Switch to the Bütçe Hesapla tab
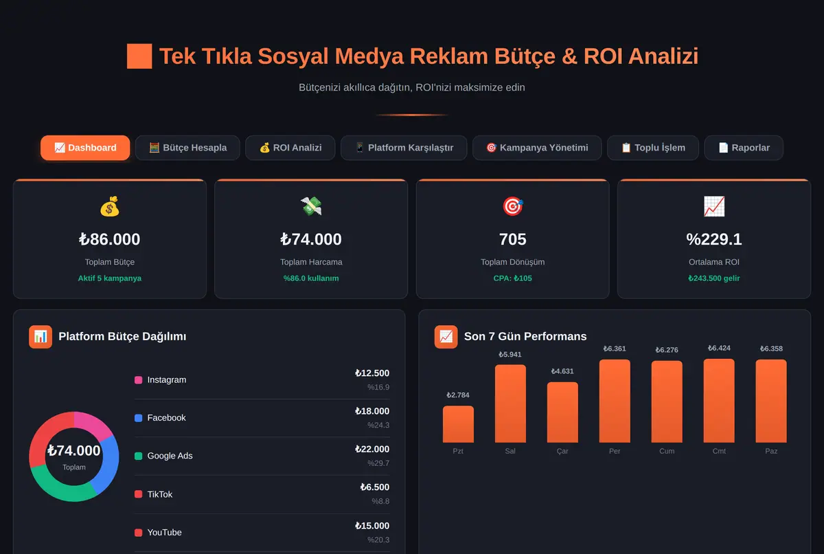Screen dimensions: 824x554 [x=187, y=148]
